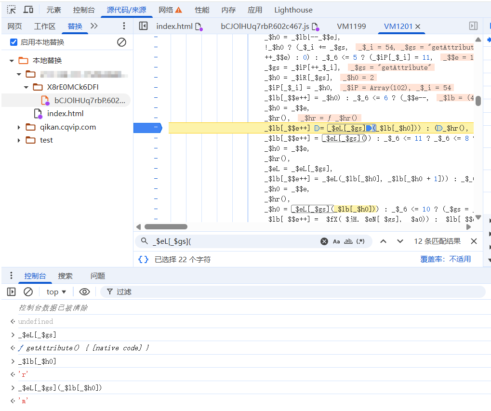The height and width of the screenshot is (411, 491).
Task: Open the console sidebar toggle icon
Action: [12, 292]
